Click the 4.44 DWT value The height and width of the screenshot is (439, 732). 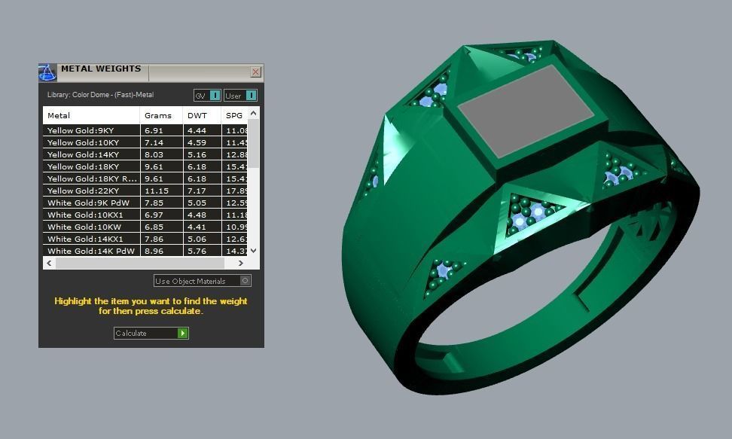[x=197, y=131]
